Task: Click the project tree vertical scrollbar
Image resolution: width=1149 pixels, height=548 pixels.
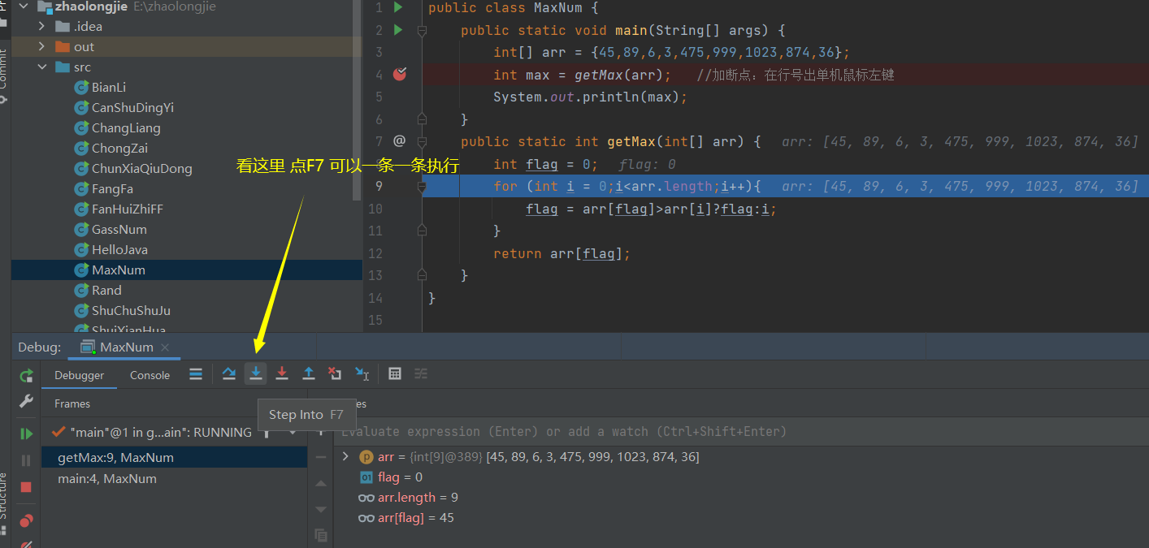Action: pyautogui.click(x=358, y=101)
